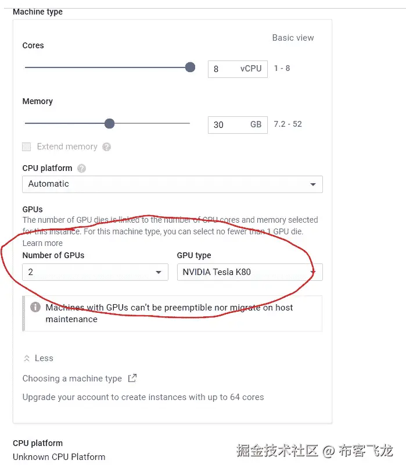Open the Learn more link about GPUs
Image resolution: width=406 pixels, height=471 pixels.
coord(42,243)
